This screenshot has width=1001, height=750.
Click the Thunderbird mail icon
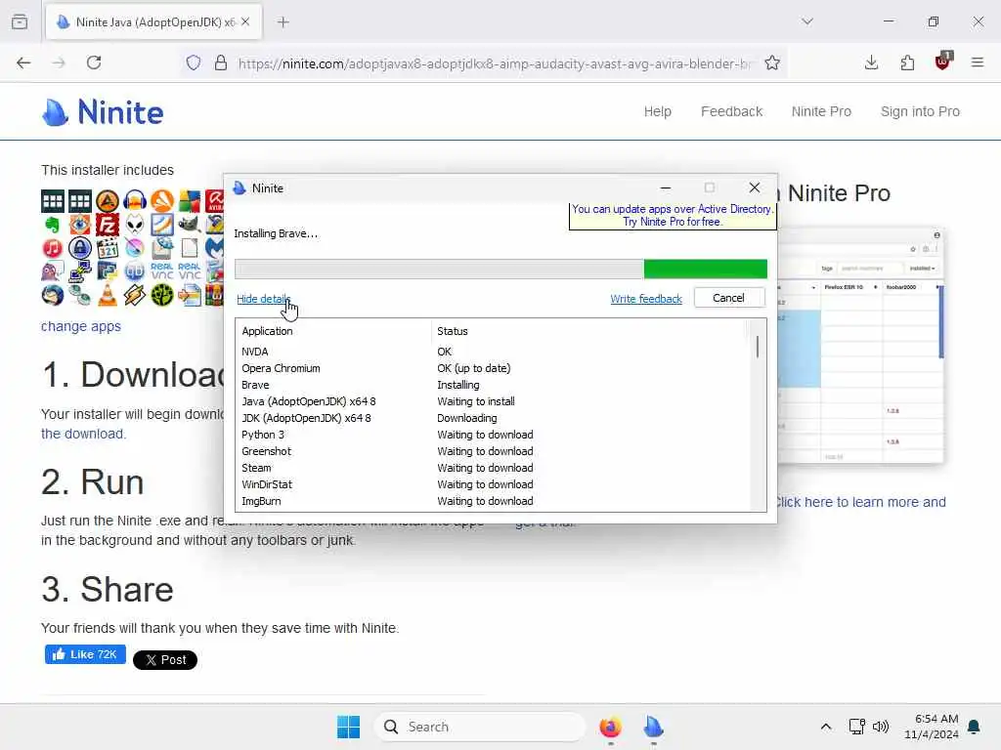point(53,295)
